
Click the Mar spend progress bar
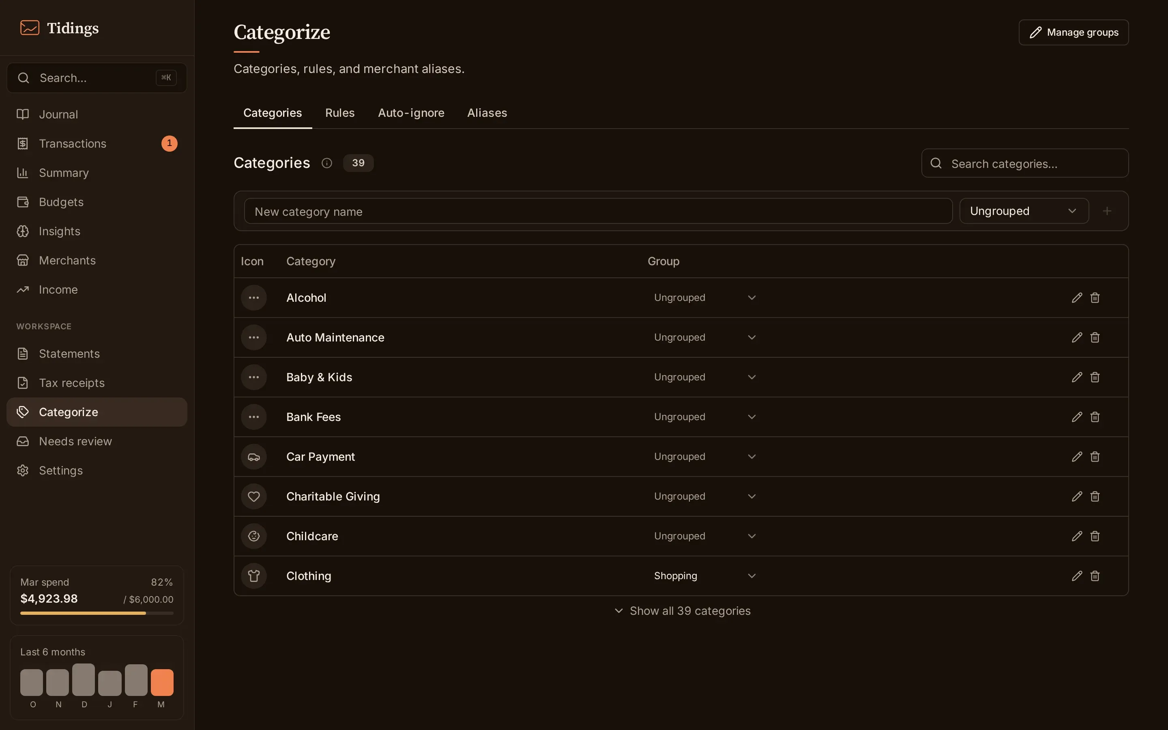click(97, 613)
